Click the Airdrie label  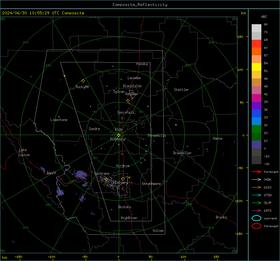(123, 166)
